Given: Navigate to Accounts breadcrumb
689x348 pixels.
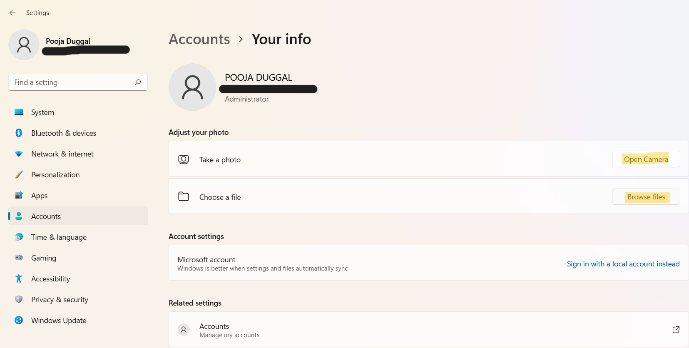Looking at the screenshot, I should tap(199, 39).
